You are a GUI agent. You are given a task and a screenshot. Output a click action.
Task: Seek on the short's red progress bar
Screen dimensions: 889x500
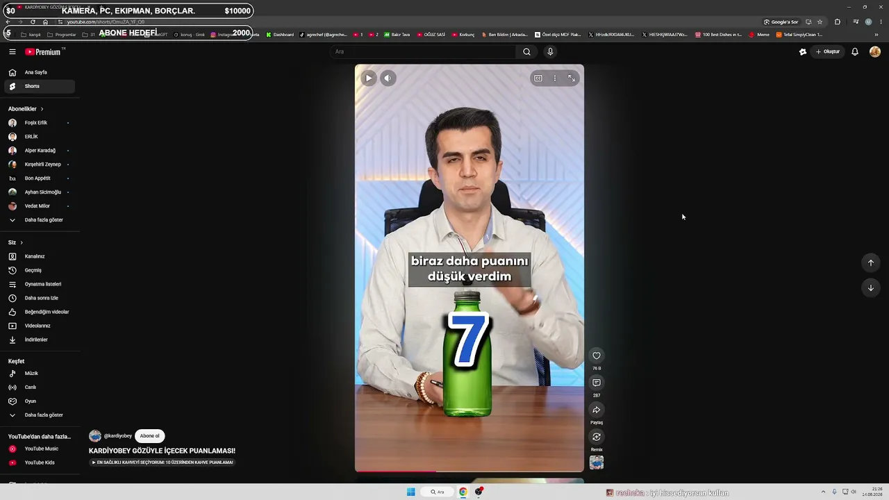tap(470, 471)
